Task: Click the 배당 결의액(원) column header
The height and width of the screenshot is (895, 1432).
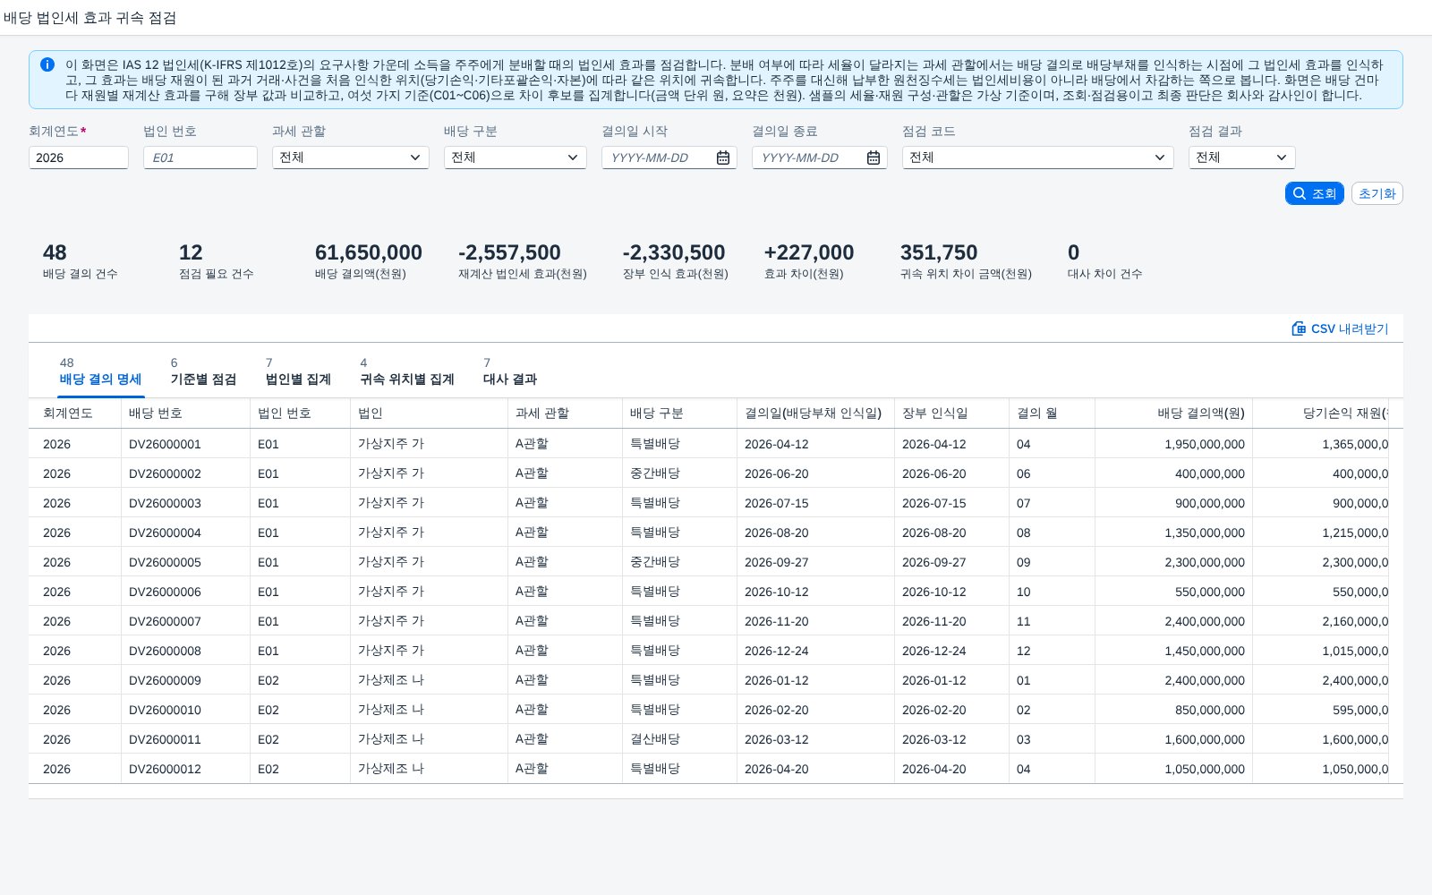Action: click(1173, 413)
